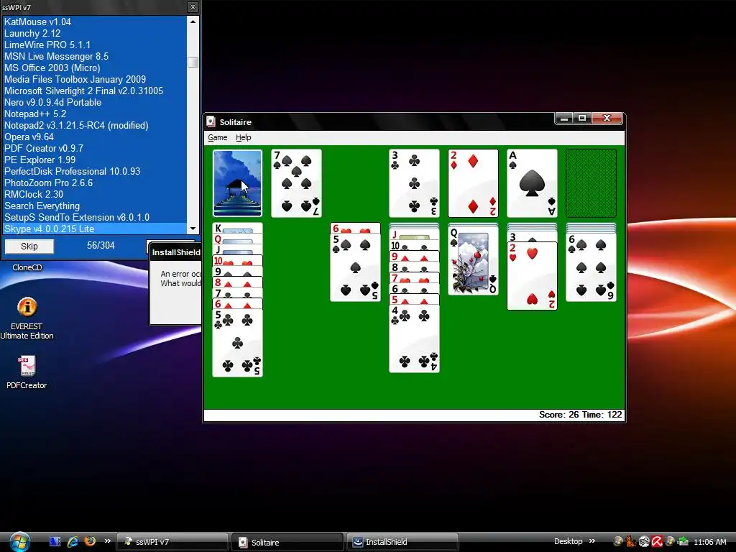This screenshot has height=552, width=736.
Task: Switch to Solitaire taskbar button
Action: (287, 542)
